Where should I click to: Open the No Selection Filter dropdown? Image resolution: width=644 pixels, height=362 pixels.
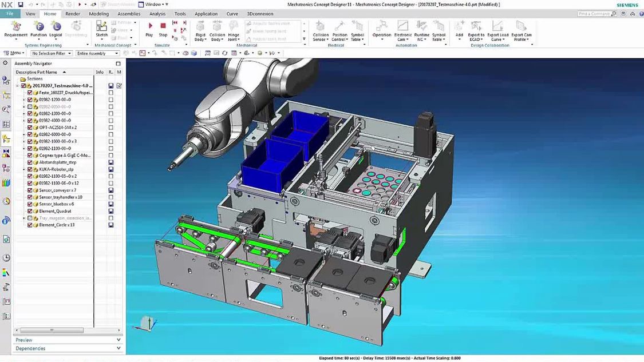(x=52, y=53)
